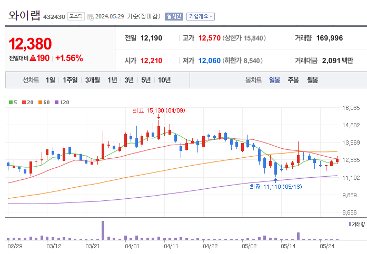Switch to the 월봉 candle chart
The height and width of the screenshot is (254, 367).
pyautogui.click(x=312, y=80)
